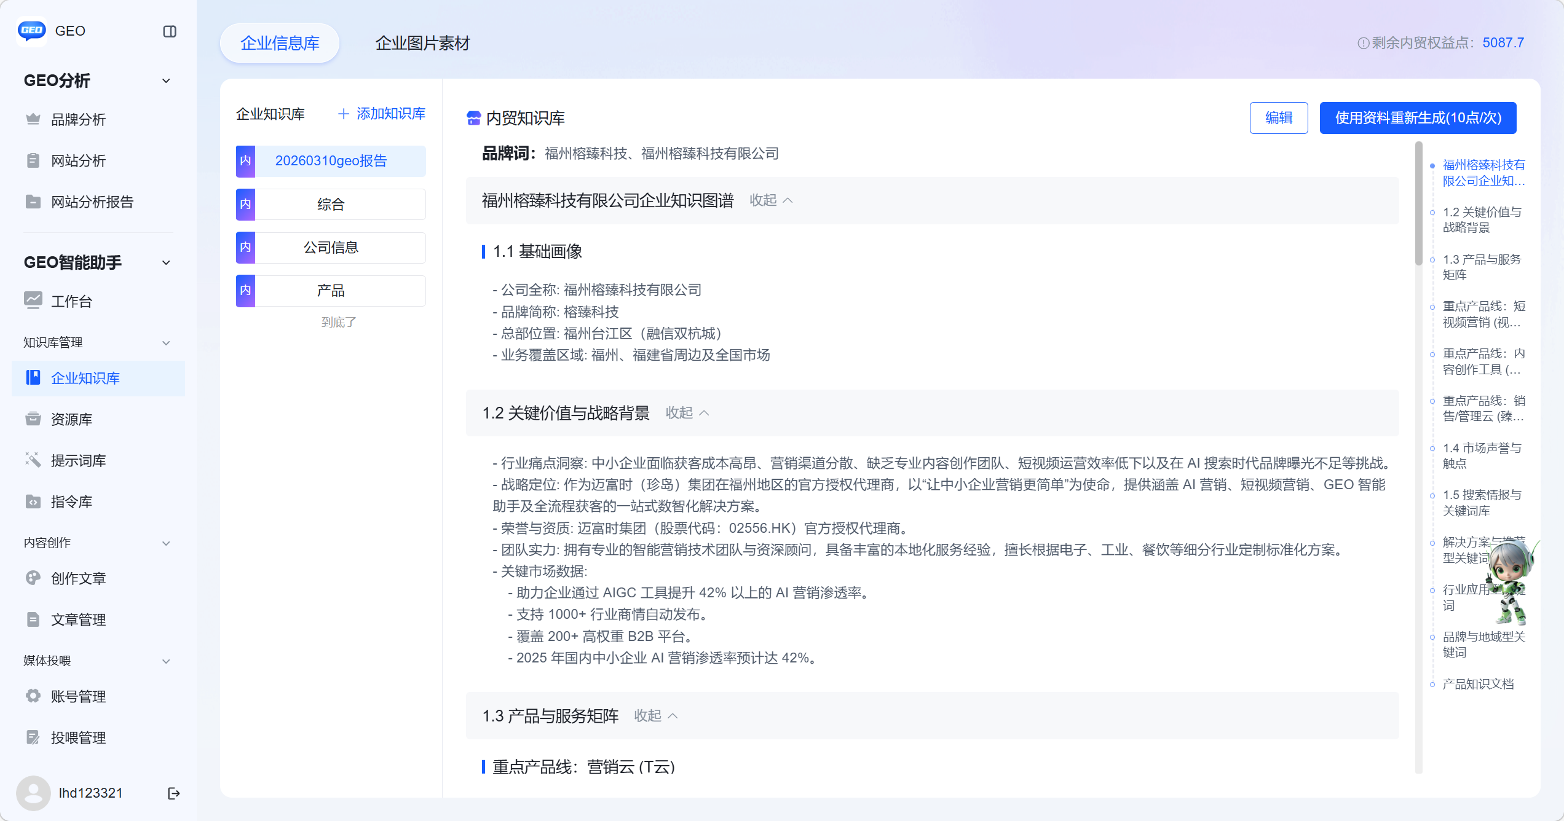Switch to 企业图片素材 tab
1564x821 pixels.
point(422,43)
